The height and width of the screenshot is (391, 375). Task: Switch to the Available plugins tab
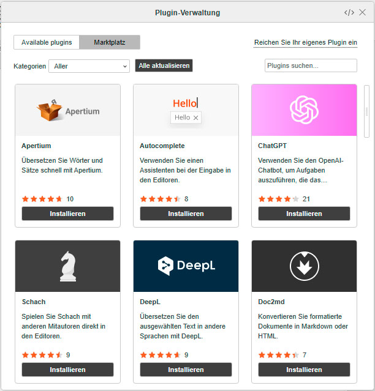pyautogui.click(x=47, y=42)
